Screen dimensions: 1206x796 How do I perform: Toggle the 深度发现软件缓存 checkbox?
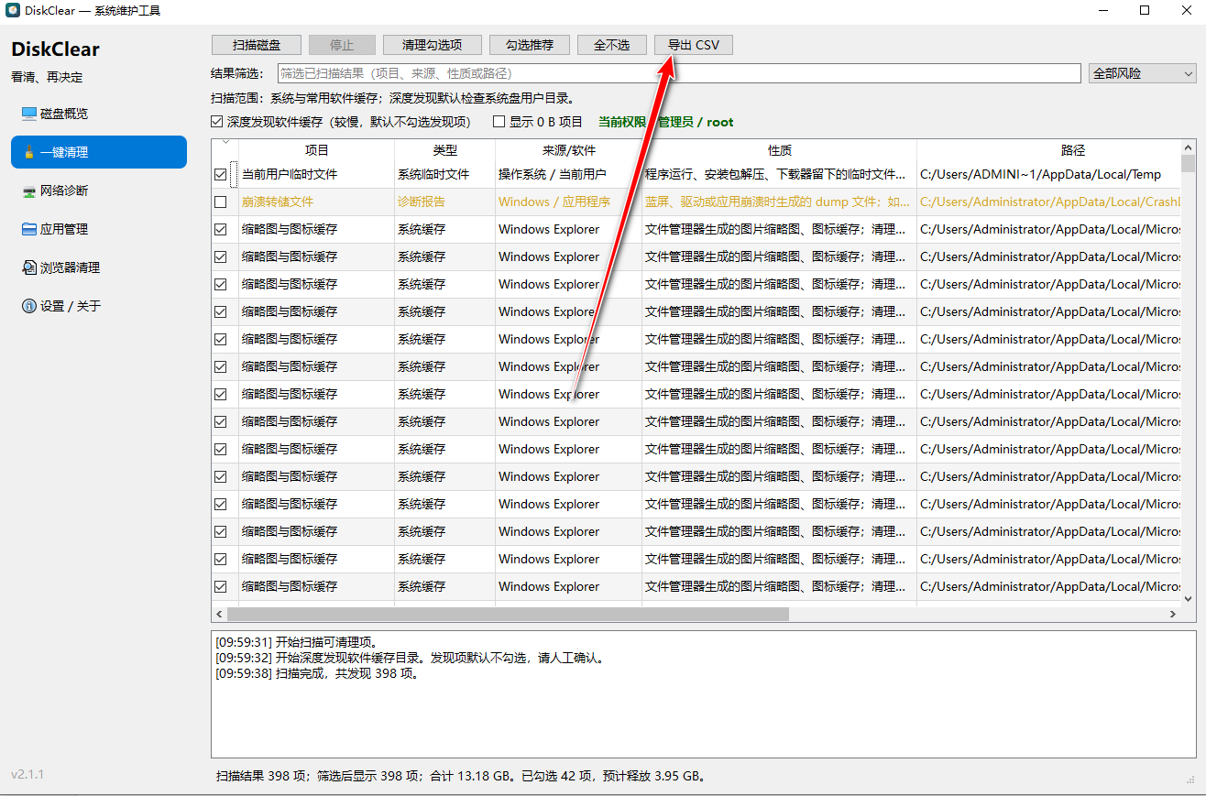click(x=217, y=122)
